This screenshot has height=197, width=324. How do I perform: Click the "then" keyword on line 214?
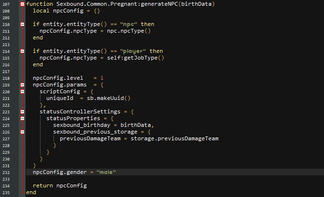click(x=156, y=51)
